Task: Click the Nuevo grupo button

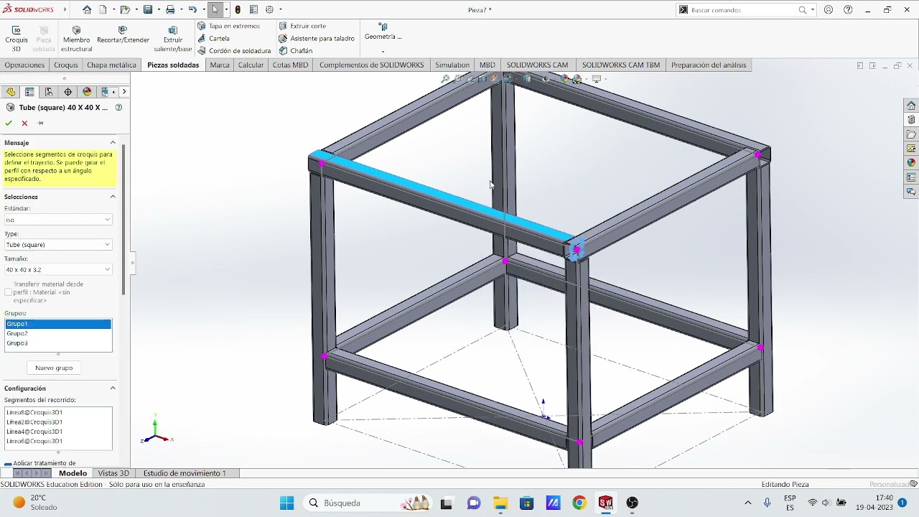Action: (54, 368)
